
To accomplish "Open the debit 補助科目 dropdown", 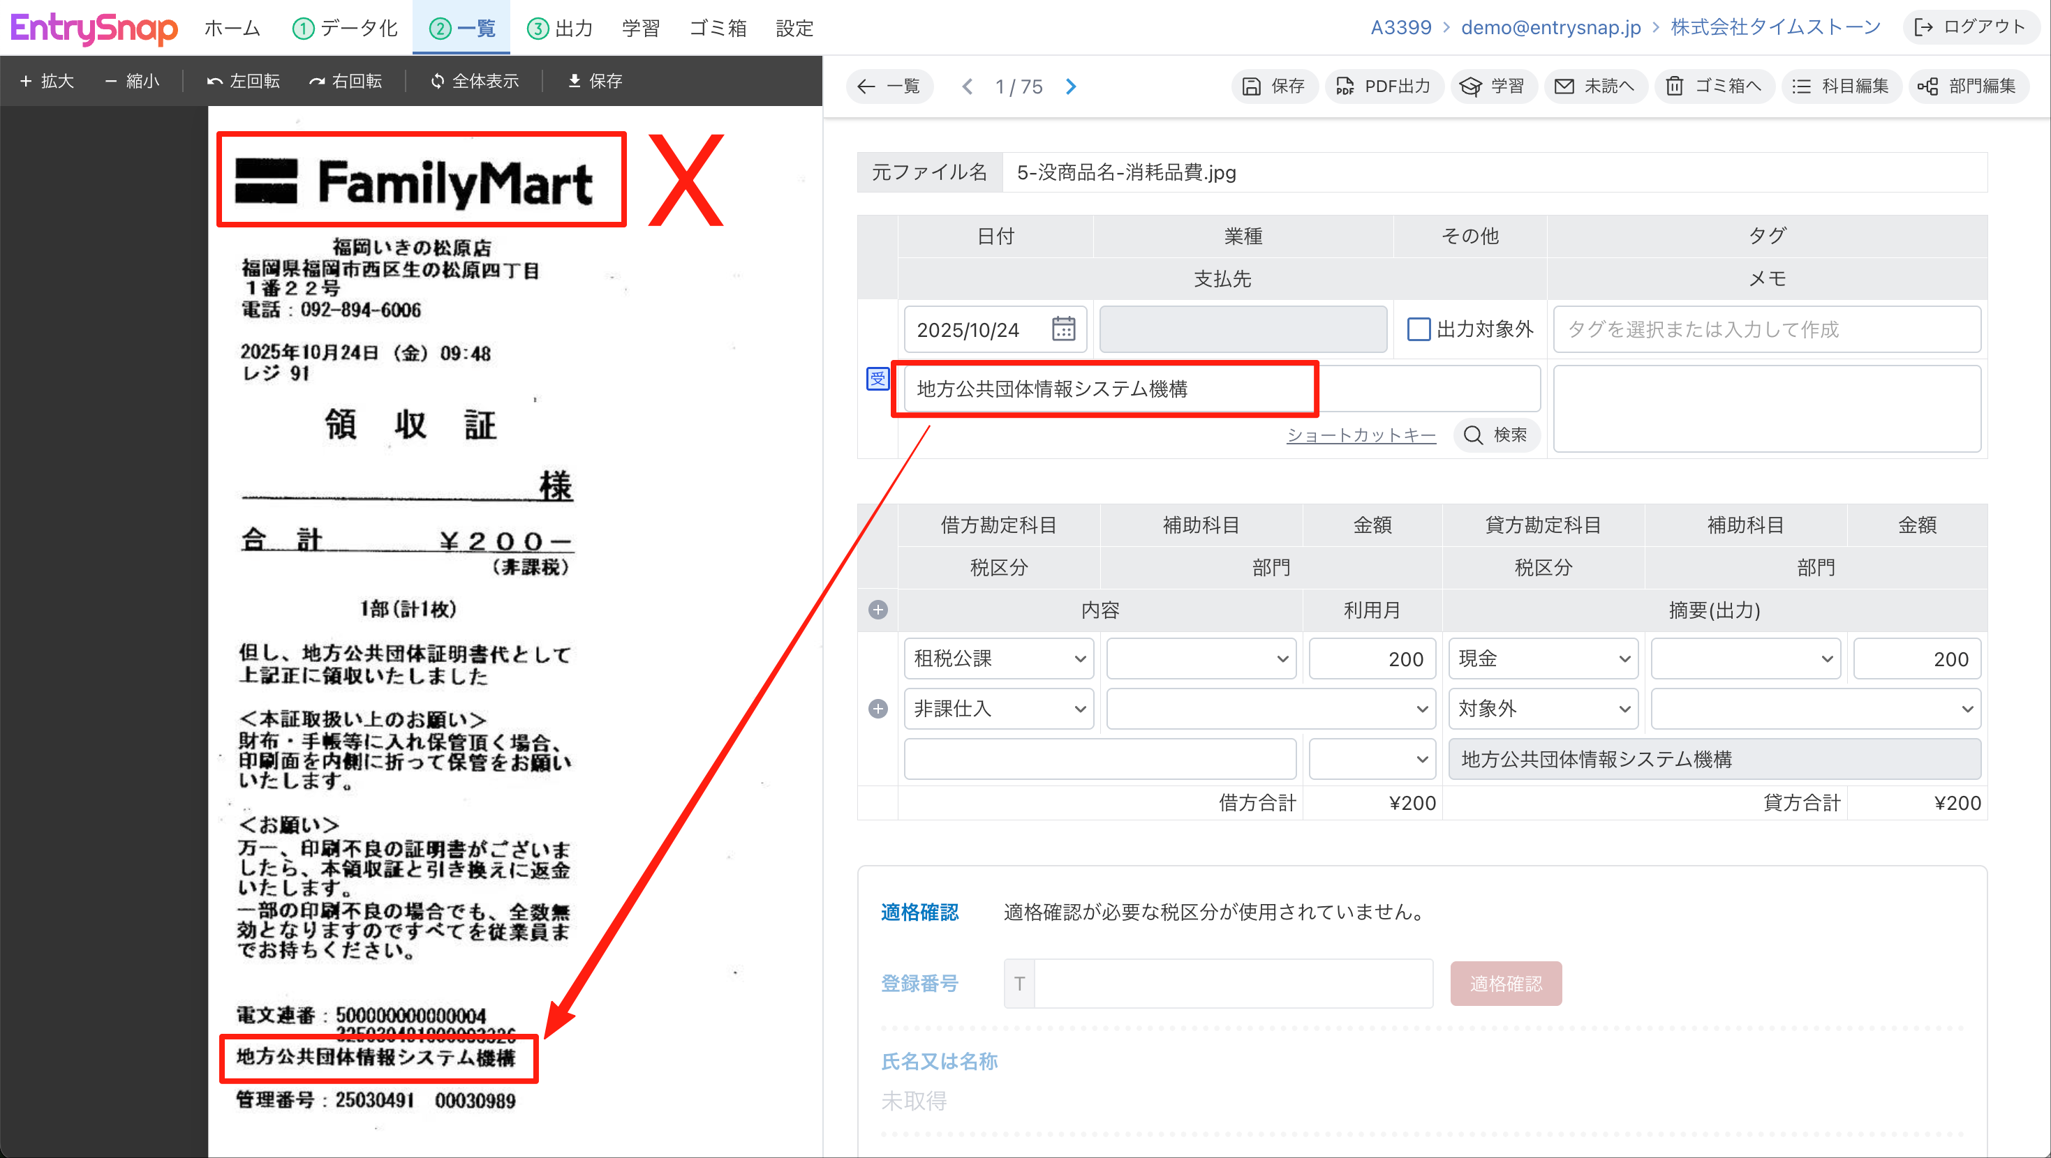I will 1201,659.
